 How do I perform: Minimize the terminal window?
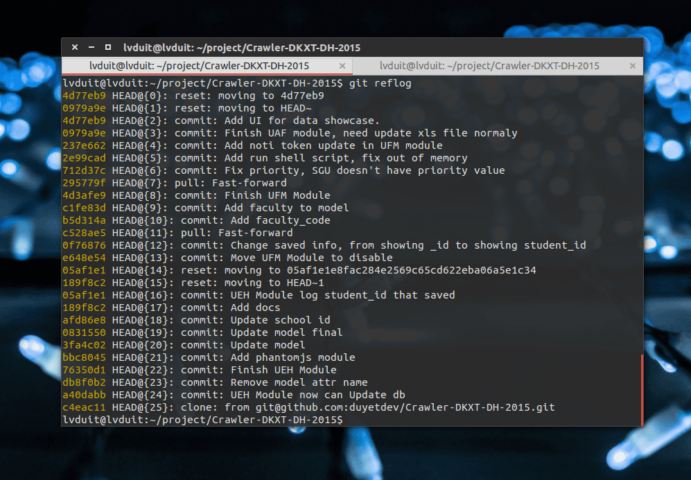91,47
